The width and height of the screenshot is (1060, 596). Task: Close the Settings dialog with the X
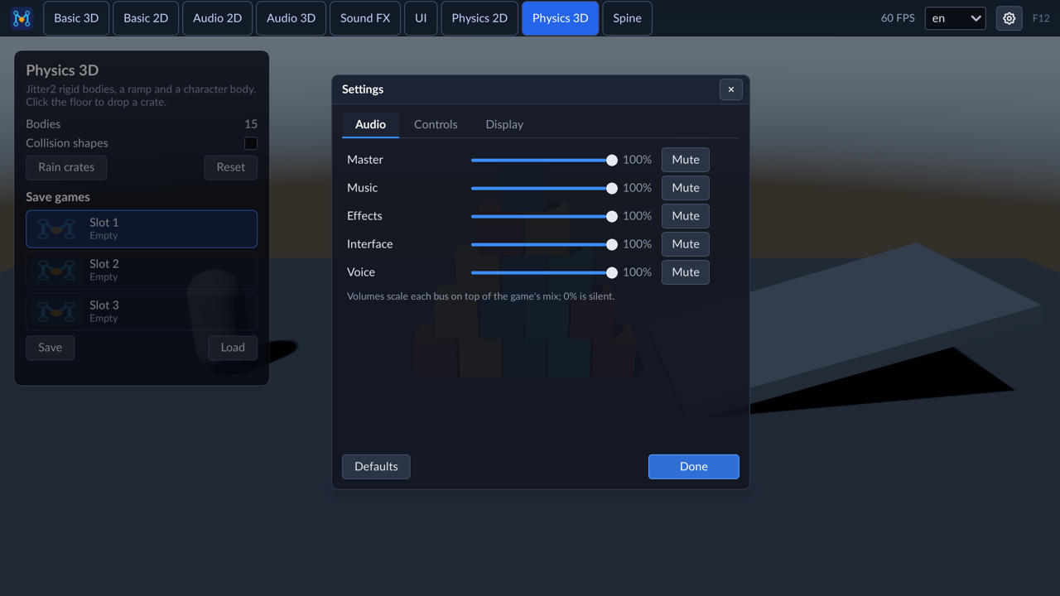[x=730, y=89]
